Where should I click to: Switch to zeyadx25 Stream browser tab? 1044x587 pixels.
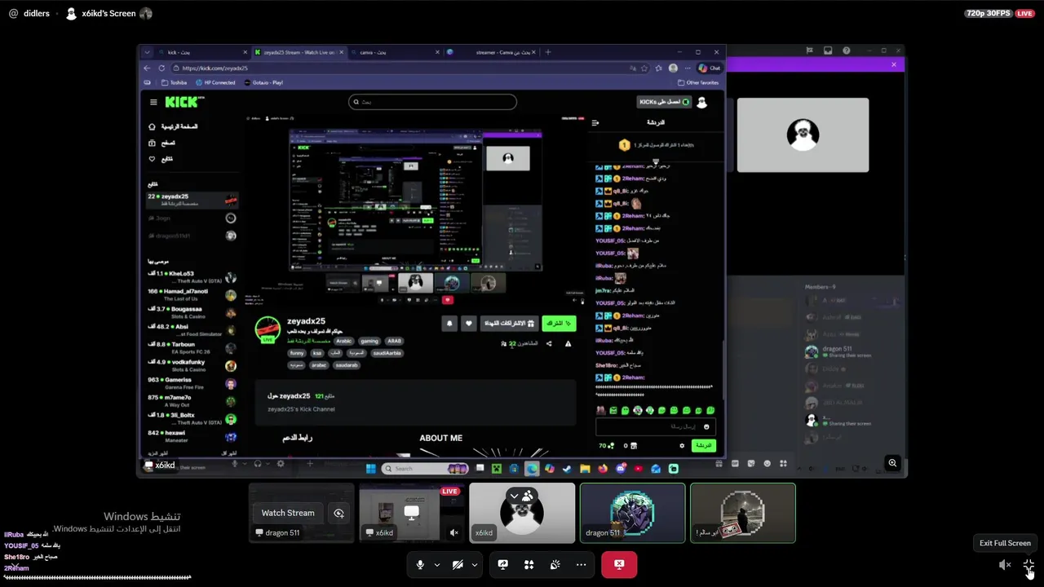click(x=299, y=52)
